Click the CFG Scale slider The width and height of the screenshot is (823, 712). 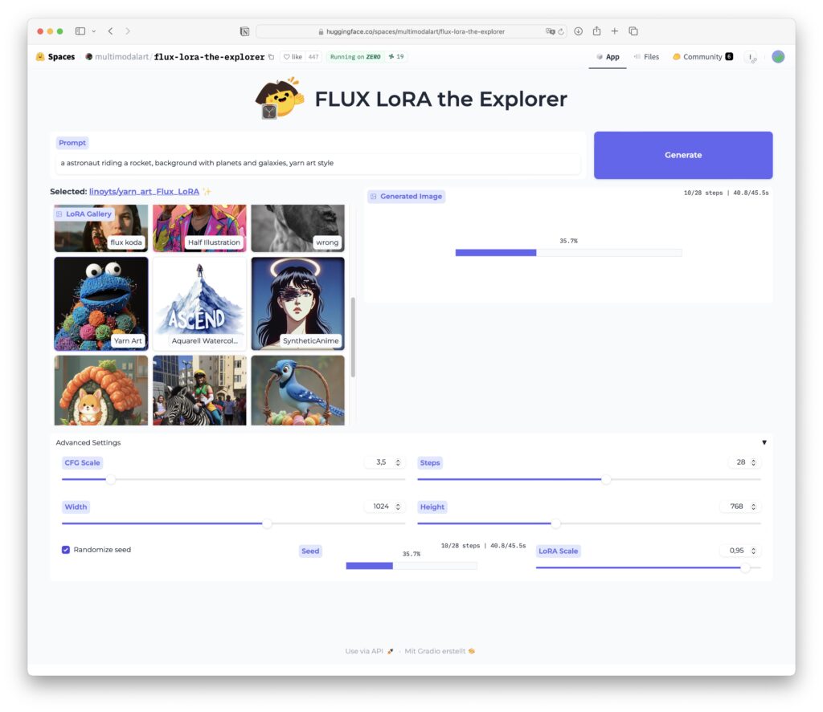click(x=233, y=479)
